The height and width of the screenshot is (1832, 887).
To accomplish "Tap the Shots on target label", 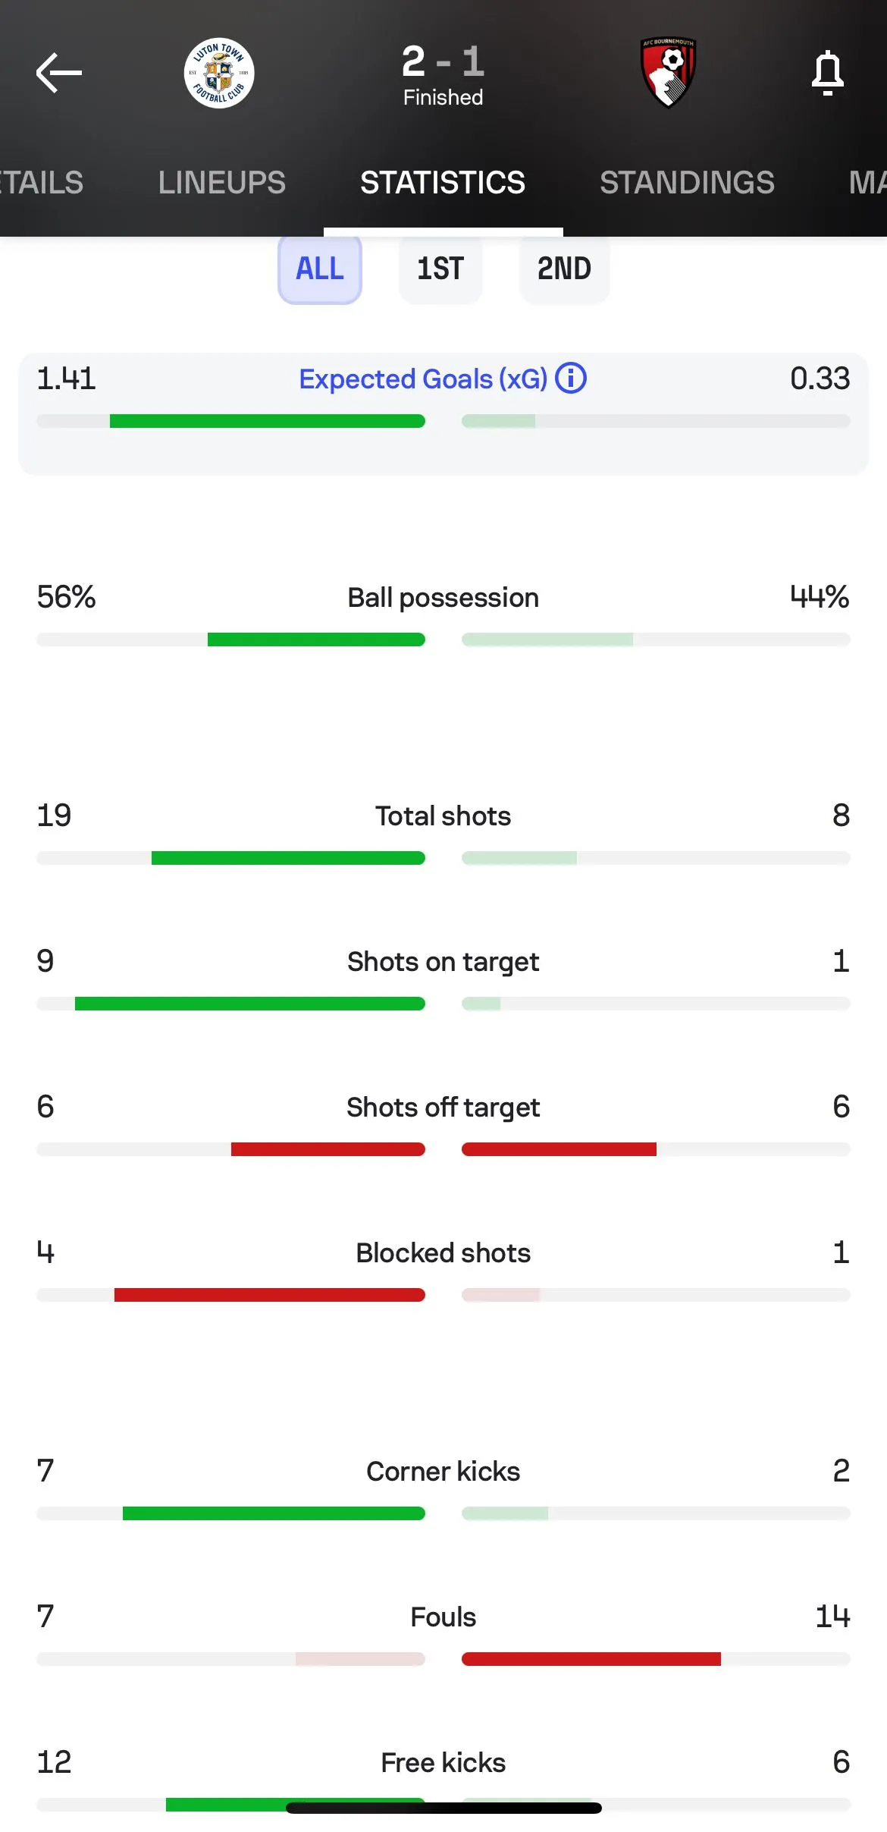I will tap(443, 962).
